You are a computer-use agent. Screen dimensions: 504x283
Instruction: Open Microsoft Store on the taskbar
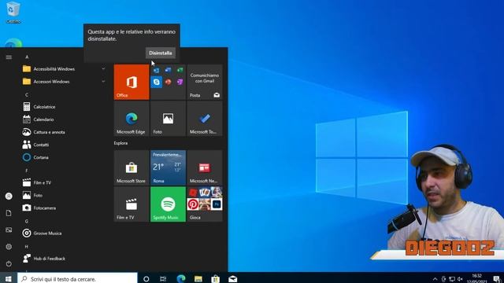[x=215, y=279]
